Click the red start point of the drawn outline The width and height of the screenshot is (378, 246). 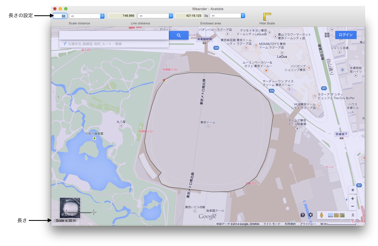[x=164, y=80]
